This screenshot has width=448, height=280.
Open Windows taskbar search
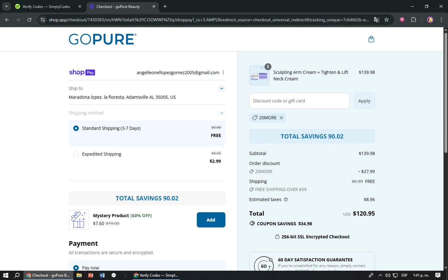tap(17, 275)
